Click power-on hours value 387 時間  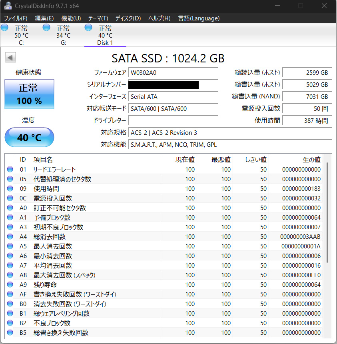click(307, 121)
